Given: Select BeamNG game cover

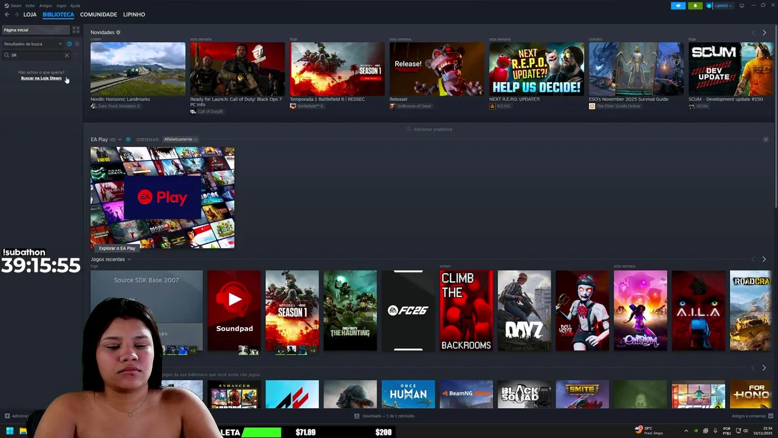Looking at the screenshot, I should tap(466, 394).
